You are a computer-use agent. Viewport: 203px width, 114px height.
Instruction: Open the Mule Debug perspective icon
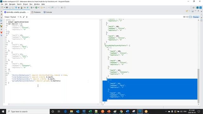[201, 8]
